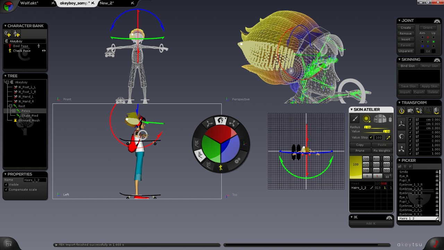Toggle the eye icon next to Check Pose

tap(44, 51)
